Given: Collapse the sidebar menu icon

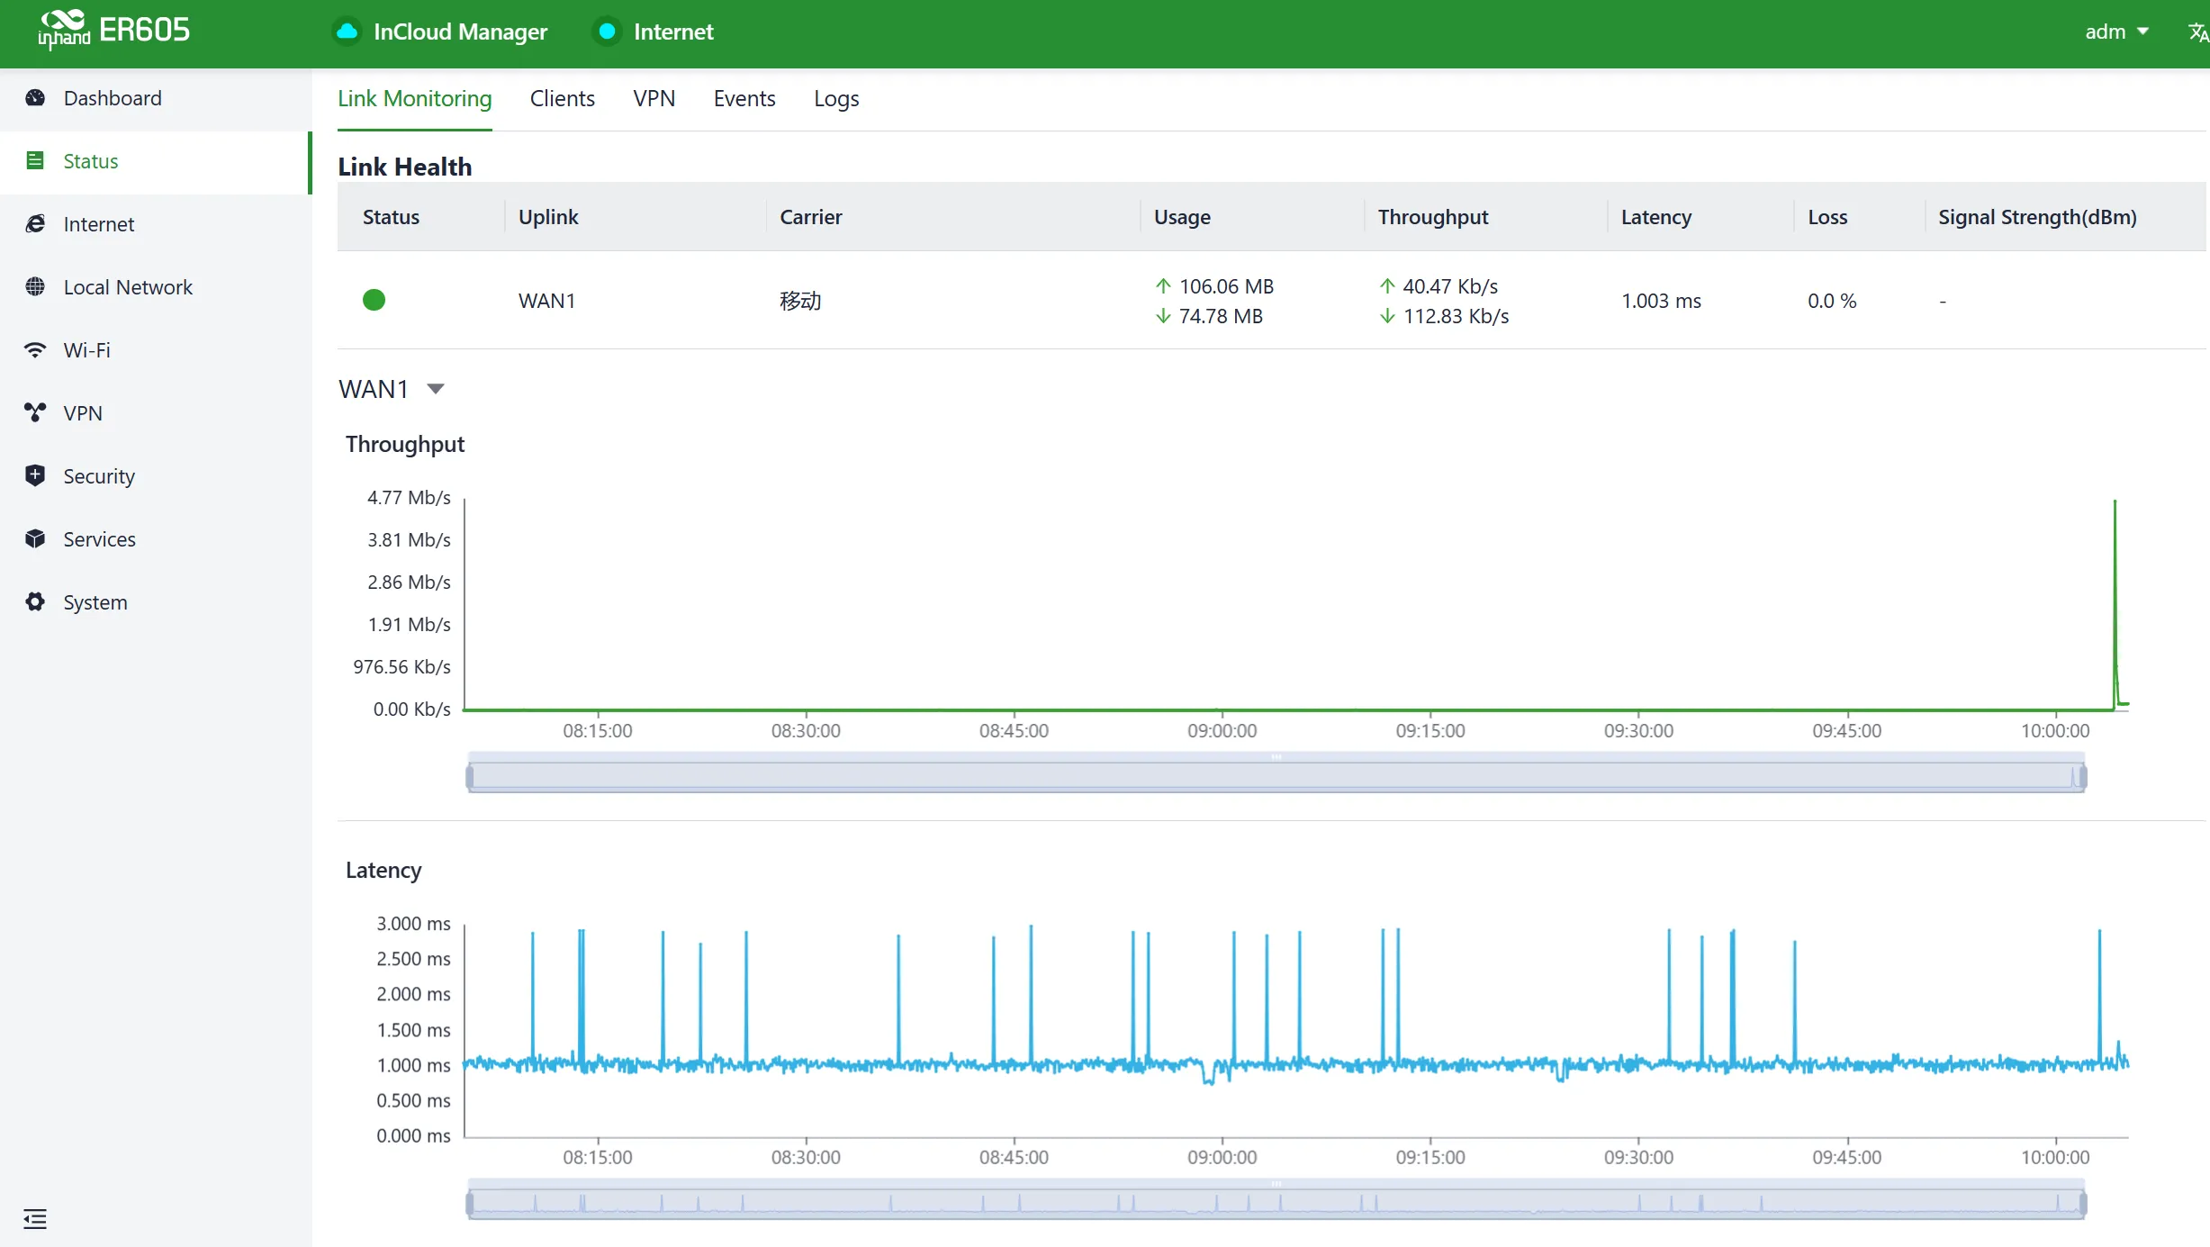Looking at the screenshot, I should click(x=35, y=1219).
